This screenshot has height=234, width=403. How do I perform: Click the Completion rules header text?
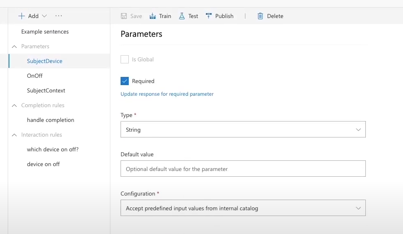pyautogui.click(x=43, y=105)
